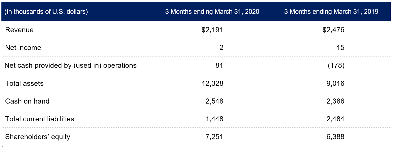The width and height of the screenshot is (393, 147).
Task: Select the 2019 Total assets value 9,016
Action: pyautogui.click(x=335, y=83)
